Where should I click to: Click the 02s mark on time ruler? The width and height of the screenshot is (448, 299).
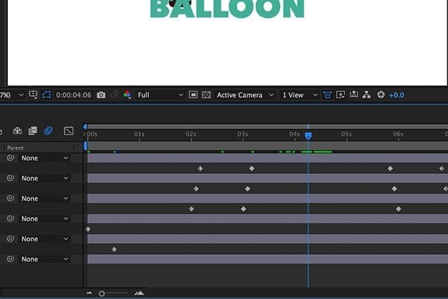tap(191, 134)
